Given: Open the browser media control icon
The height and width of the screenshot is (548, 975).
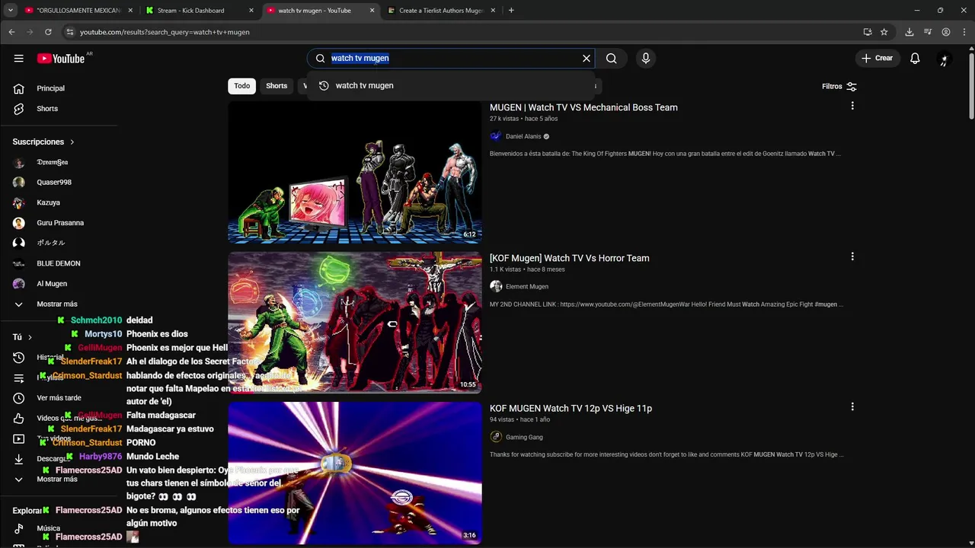Looking at the screenshot, I should point(927,32).
